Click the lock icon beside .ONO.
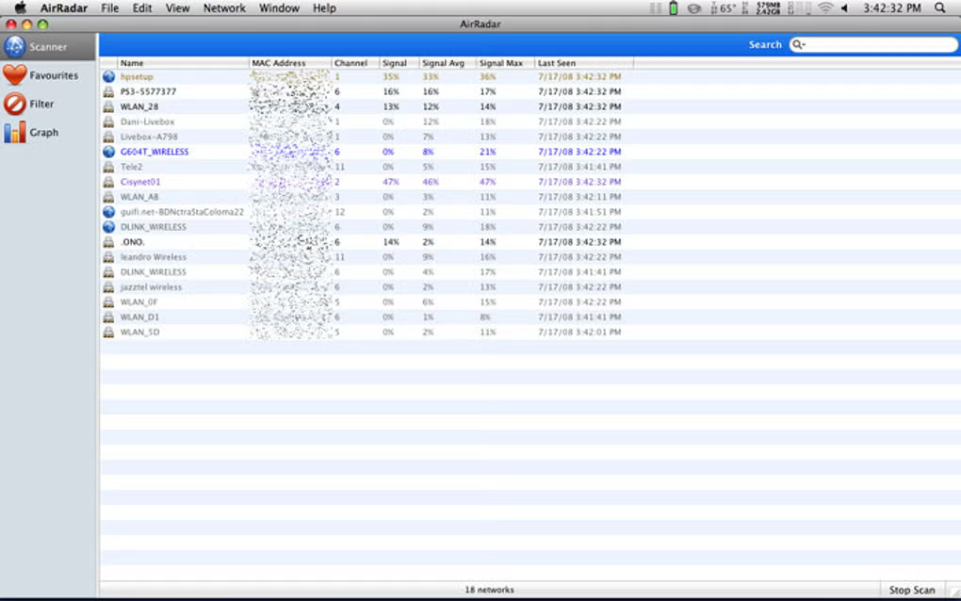Screen dimensions: 961x601 108,242
